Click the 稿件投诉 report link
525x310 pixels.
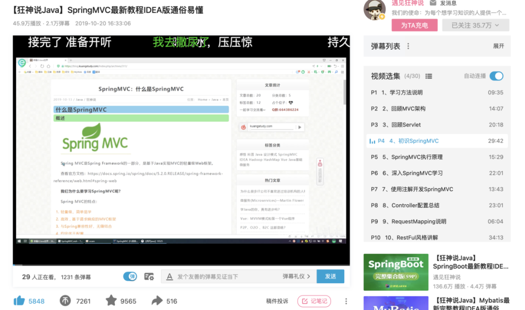277,301
